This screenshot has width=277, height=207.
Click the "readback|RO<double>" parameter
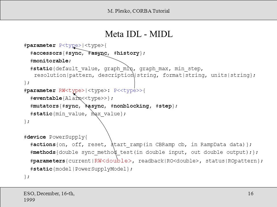169,161
